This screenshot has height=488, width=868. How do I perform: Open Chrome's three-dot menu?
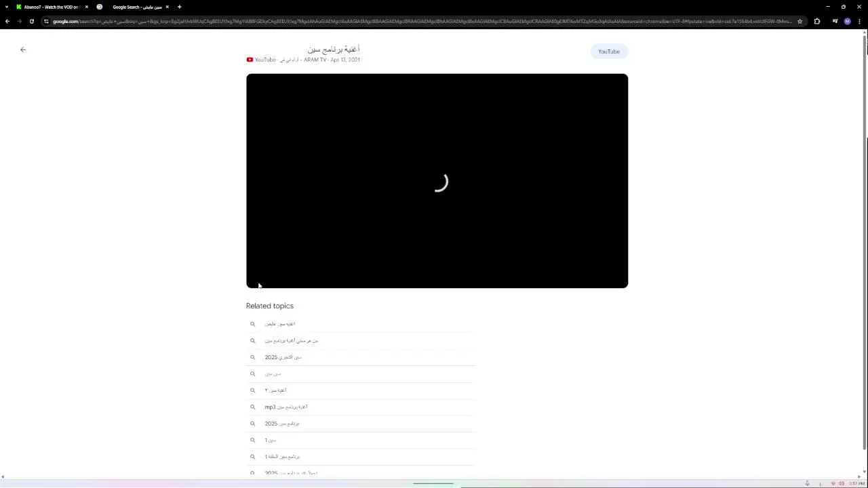click(859, 21)
